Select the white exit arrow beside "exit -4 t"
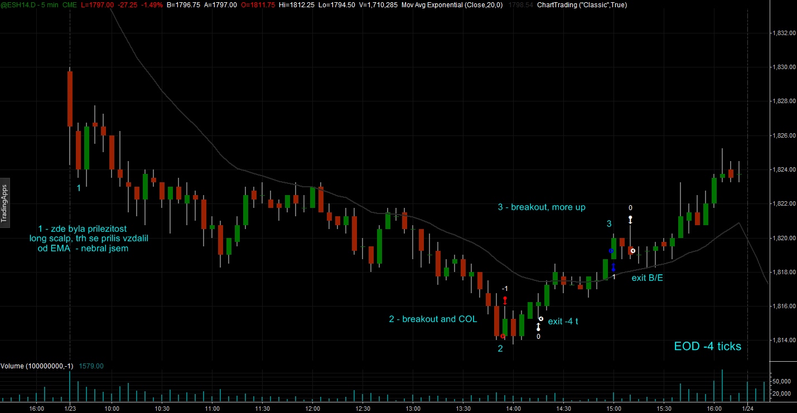The height and width of the screenshot is (413, 797). click(538, 327)
